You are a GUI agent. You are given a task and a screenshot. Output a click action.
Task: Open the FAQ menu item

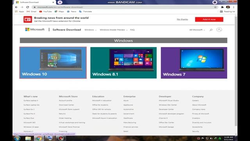pyautogui.click(x=132, y=30)
